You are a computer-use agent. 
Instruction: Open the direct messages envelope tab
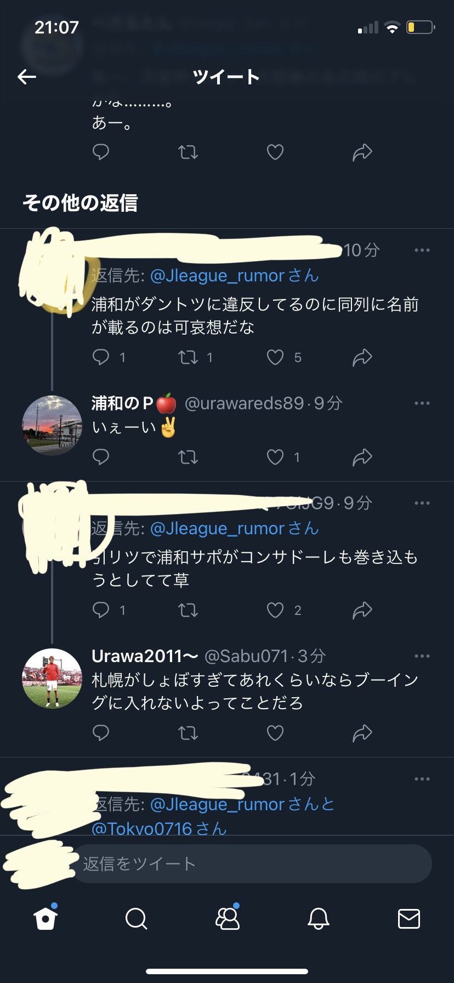pyautogui.click(x=409, y=918)
